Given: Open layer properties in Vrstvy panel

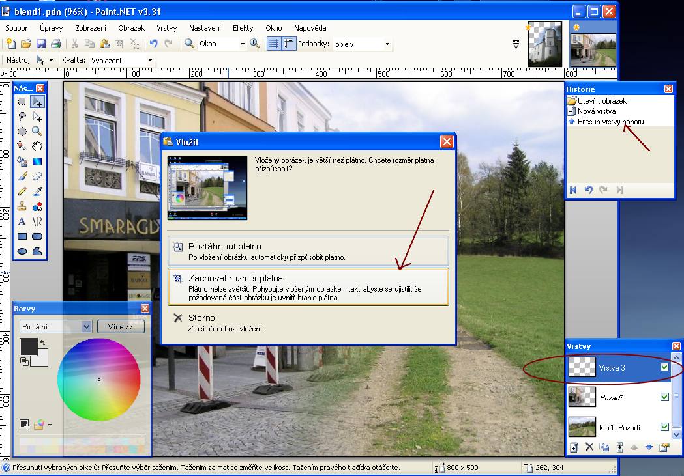Looking at the screenshot, I should click(x=664, y=447).
